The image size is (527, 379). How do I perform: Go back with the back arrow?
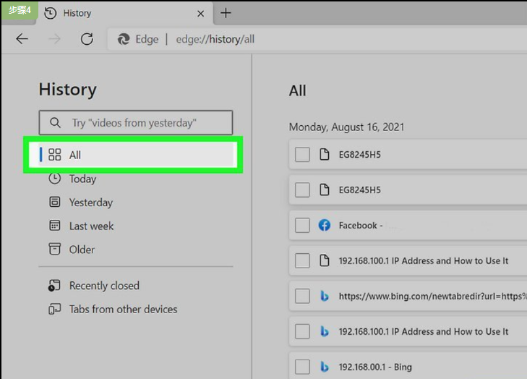point(22,39)
